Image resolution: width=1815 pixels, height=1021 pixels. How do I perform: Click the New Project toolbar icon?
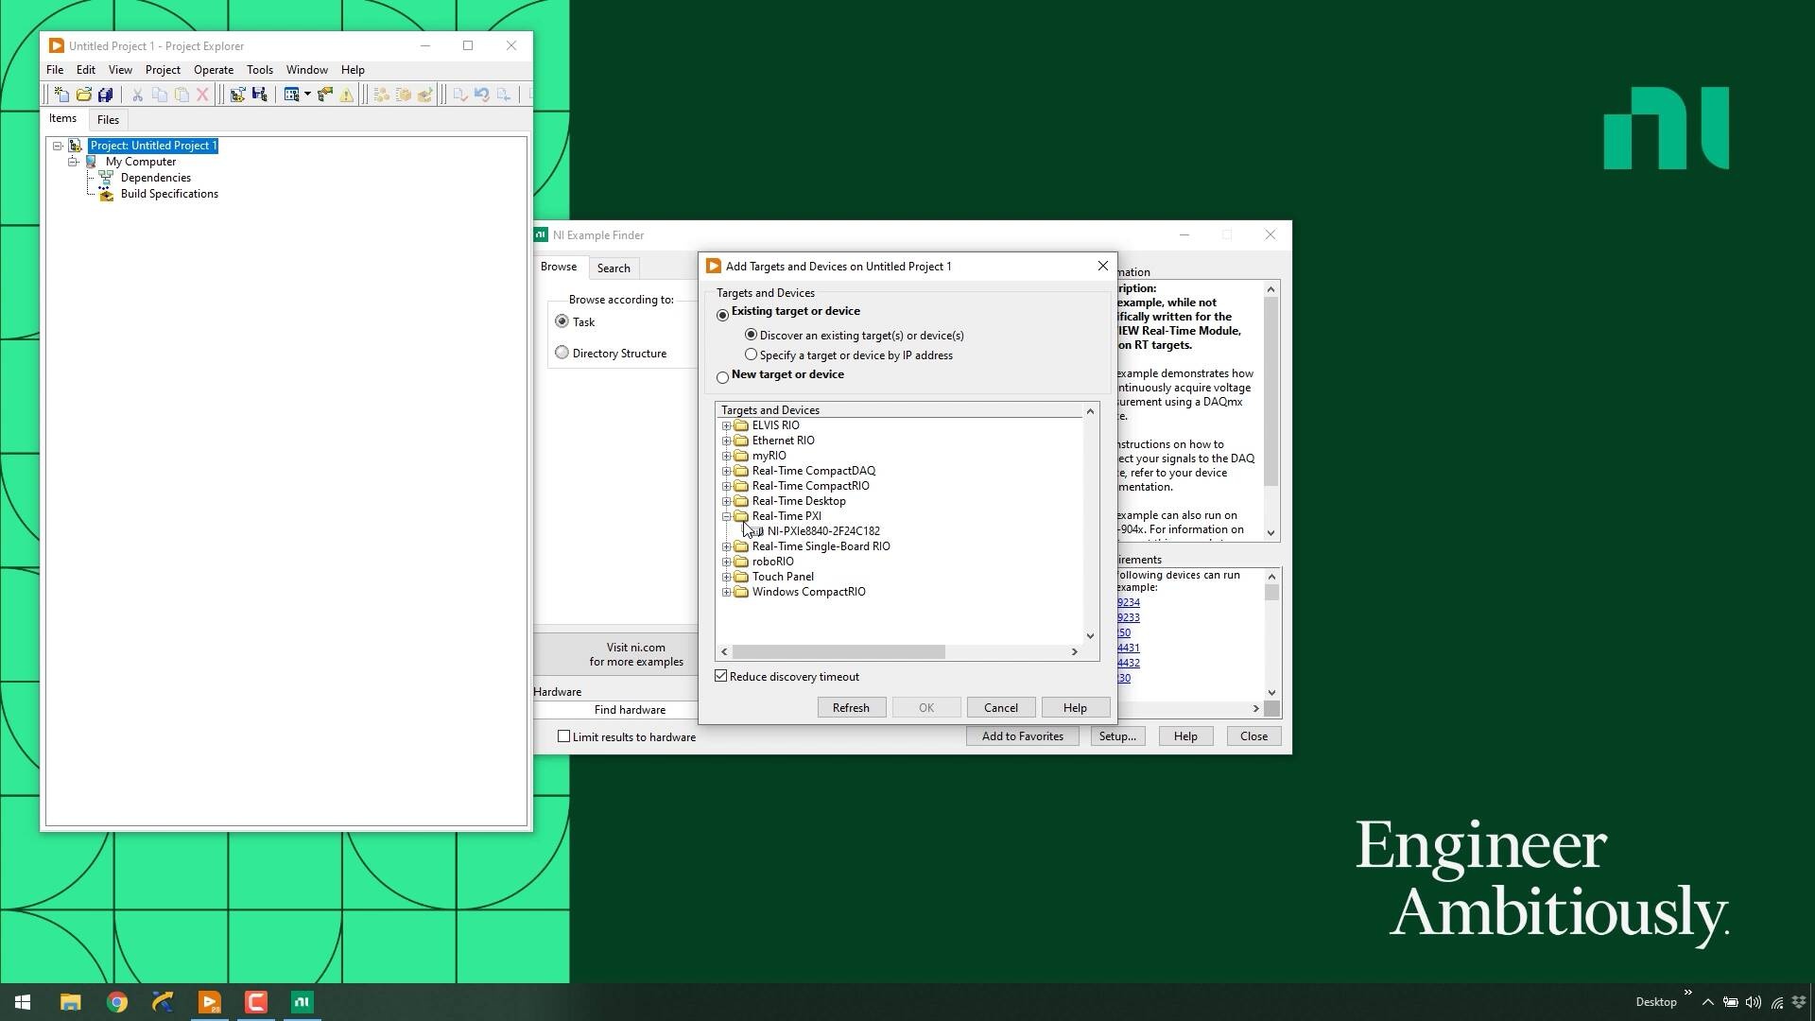tap(61, 95)
